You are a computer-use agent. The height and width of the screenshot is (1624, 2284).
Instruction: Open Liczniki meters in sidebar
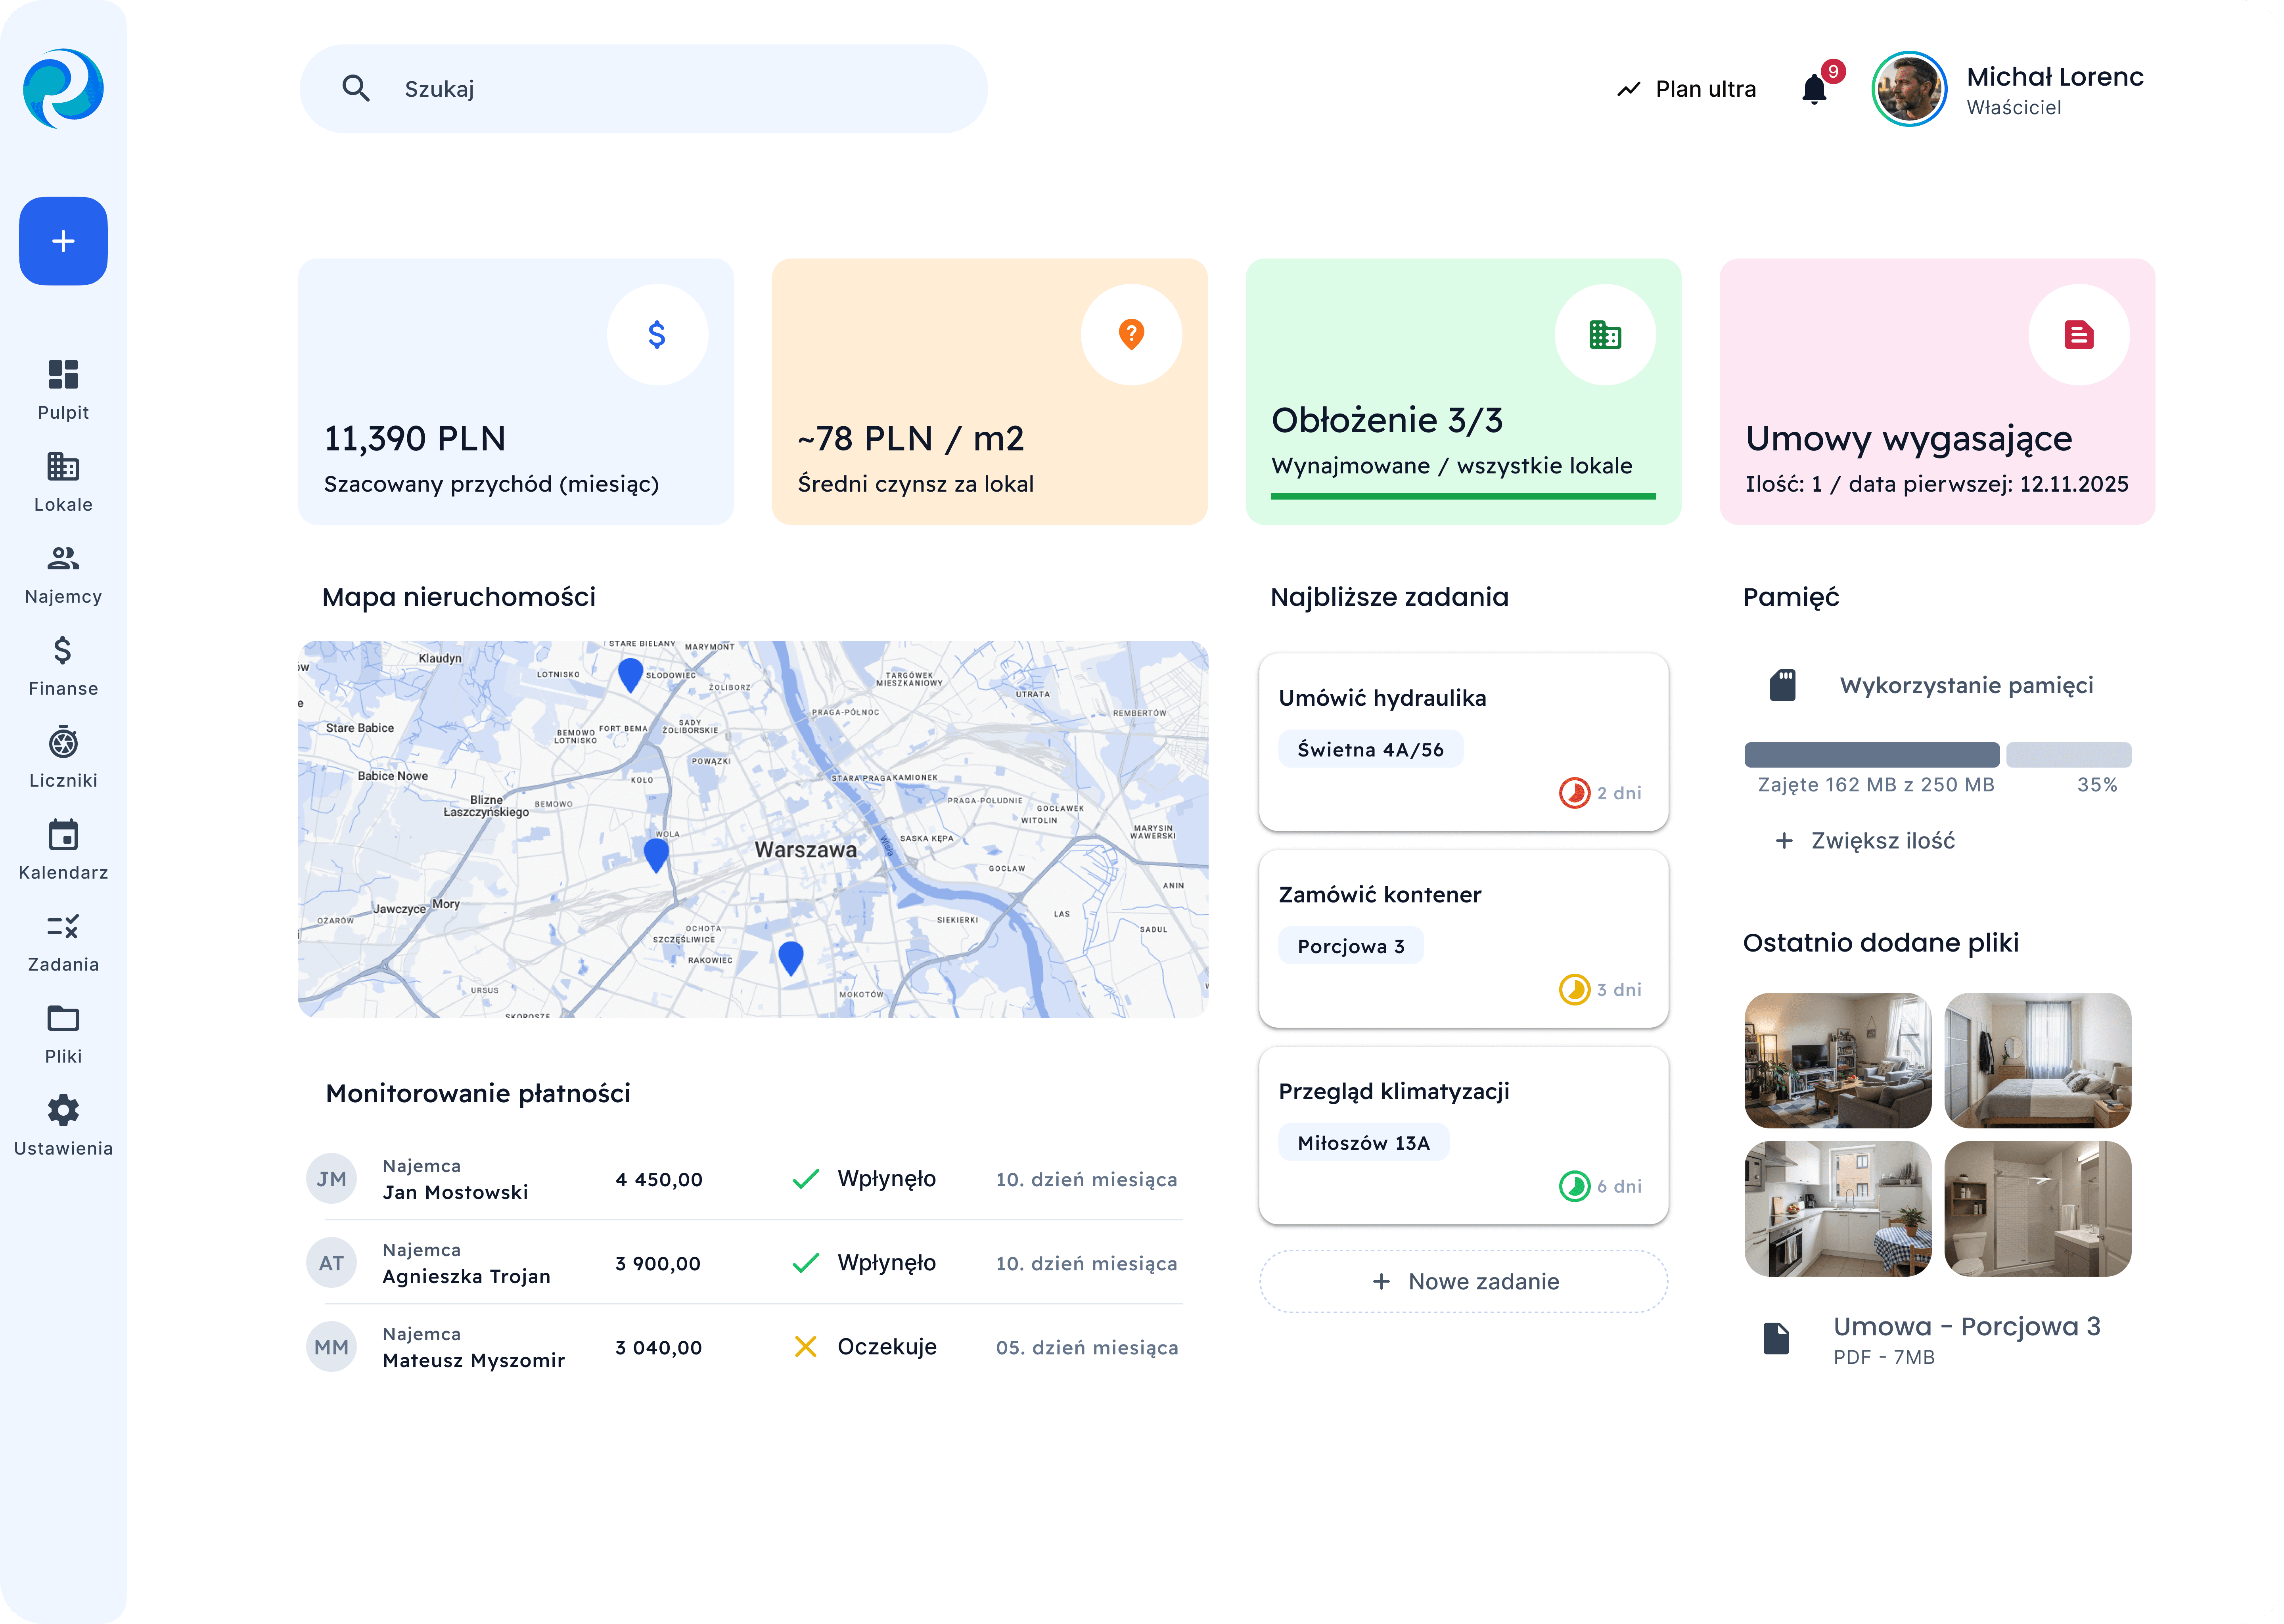(x=63, y=757)
